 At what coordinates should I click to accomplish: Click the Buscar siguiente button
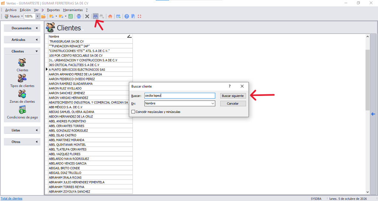233,96
